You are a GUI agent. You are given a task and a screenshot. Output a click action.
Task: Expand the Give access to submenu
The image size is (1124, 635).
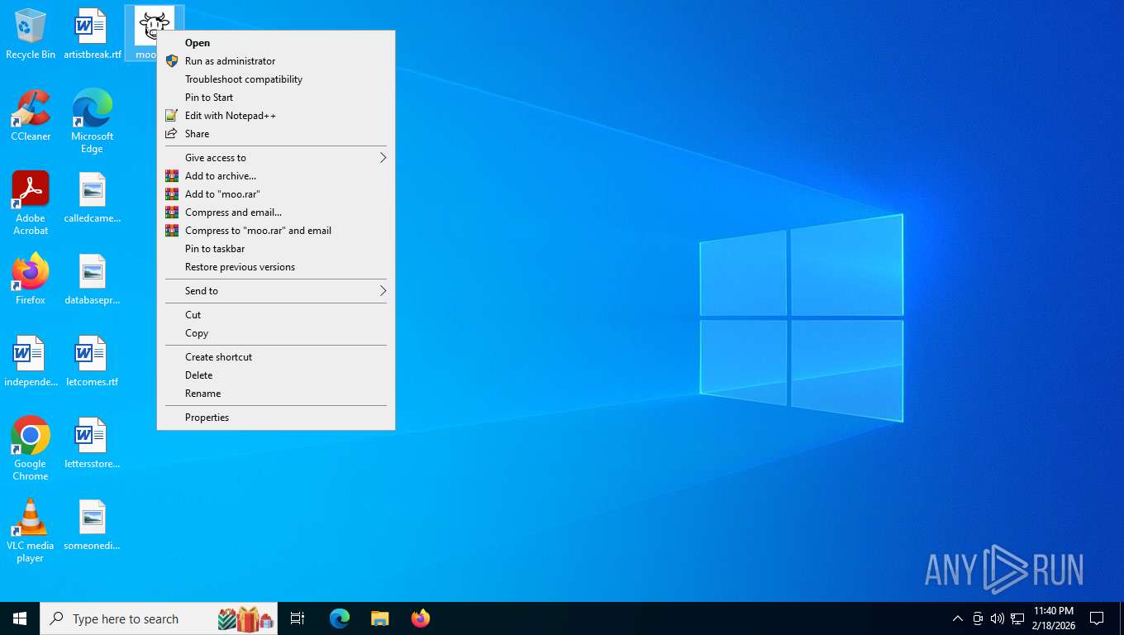coord(276,158)
